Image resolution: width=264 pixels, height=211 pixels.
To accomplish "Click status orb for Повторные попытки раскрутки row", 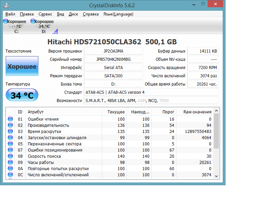I will 10,169.
